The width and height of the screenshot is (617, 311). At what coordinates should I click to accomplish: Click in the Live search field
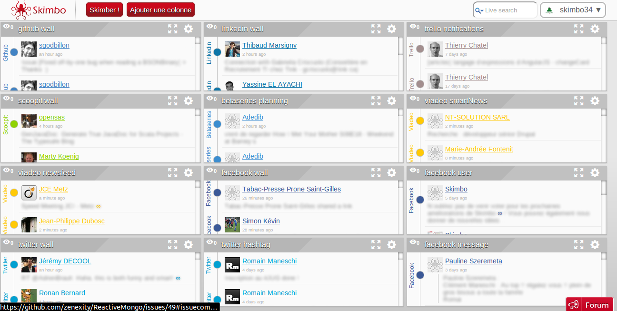(509, 10)
